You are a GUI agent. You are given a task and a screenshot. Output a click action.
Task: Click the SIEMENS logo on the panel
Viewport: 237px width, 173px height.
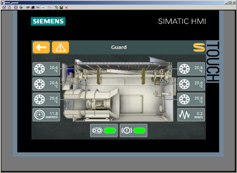click(x=48, y=21)
